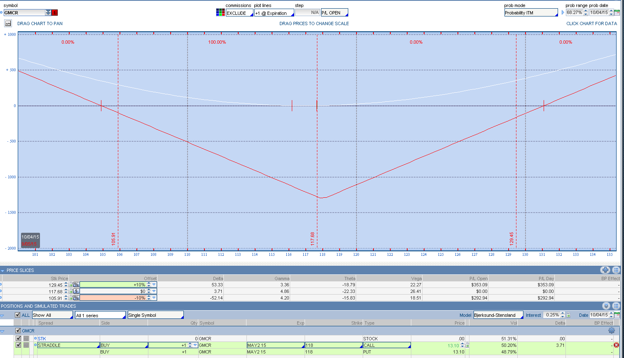Click the lock icon beside the 13.10 CALL price
The image size is (624, 358).
click(467, 345)
